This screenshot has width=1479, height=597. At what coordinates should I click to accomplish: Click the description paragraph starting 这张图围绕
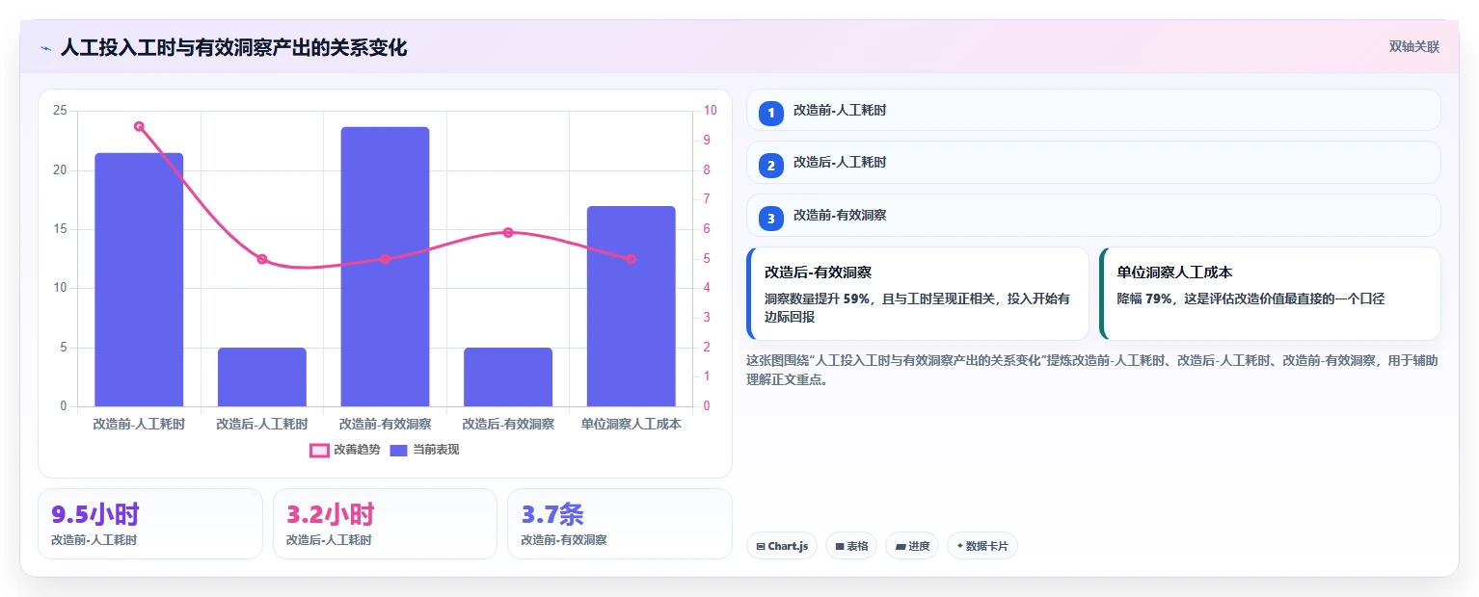pyautogui.click(x=1092, y=370)
